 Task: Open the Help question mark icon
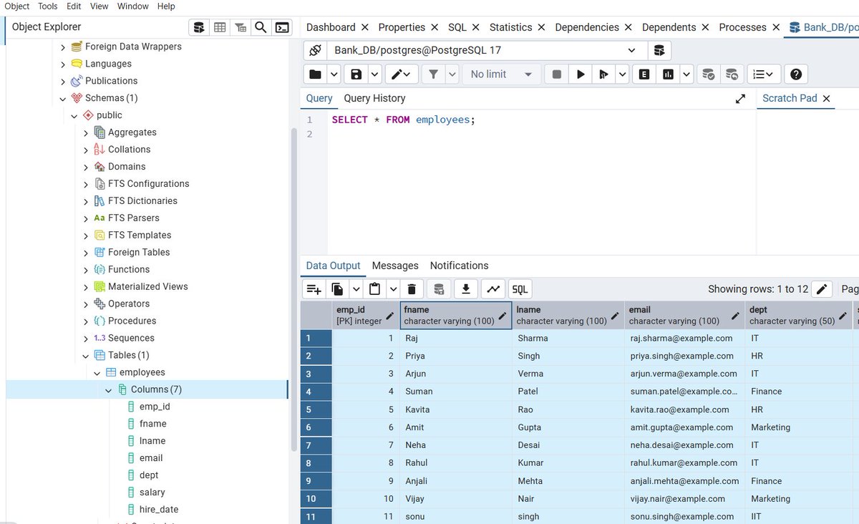pyautogui.click(x=796, y=74)
